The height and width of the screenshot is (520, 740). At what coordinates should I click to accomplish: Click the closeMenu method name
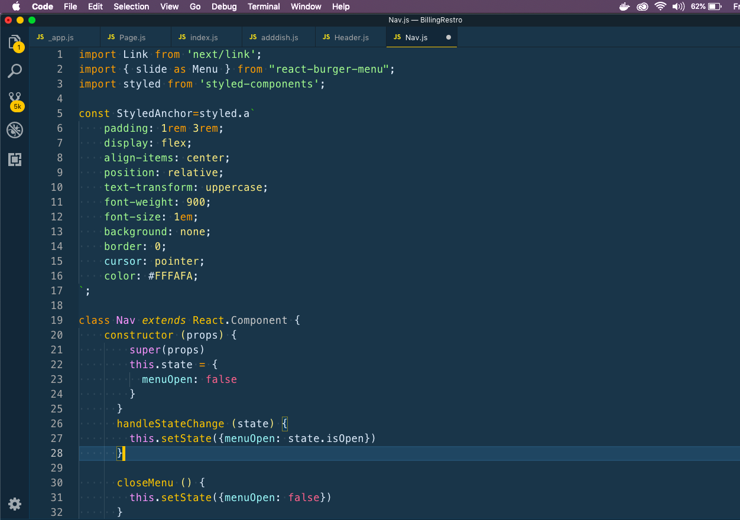click(145, 483)
